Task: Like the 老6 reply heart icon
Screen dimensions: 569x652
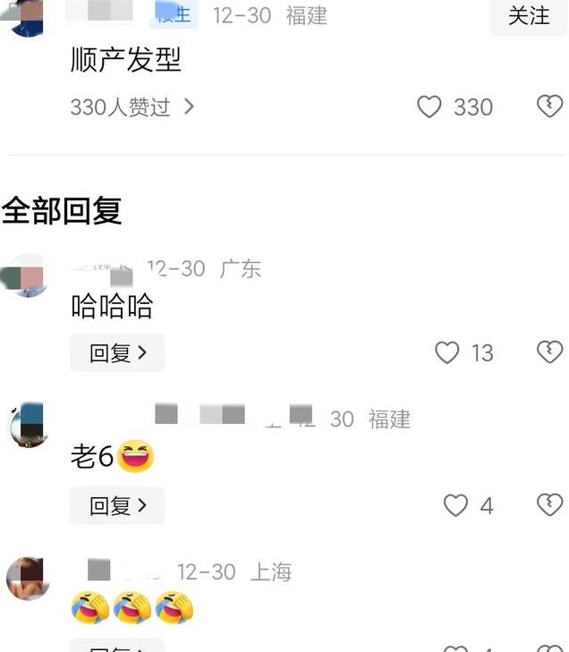Action: pyautogui.click(x=455, y=504)
